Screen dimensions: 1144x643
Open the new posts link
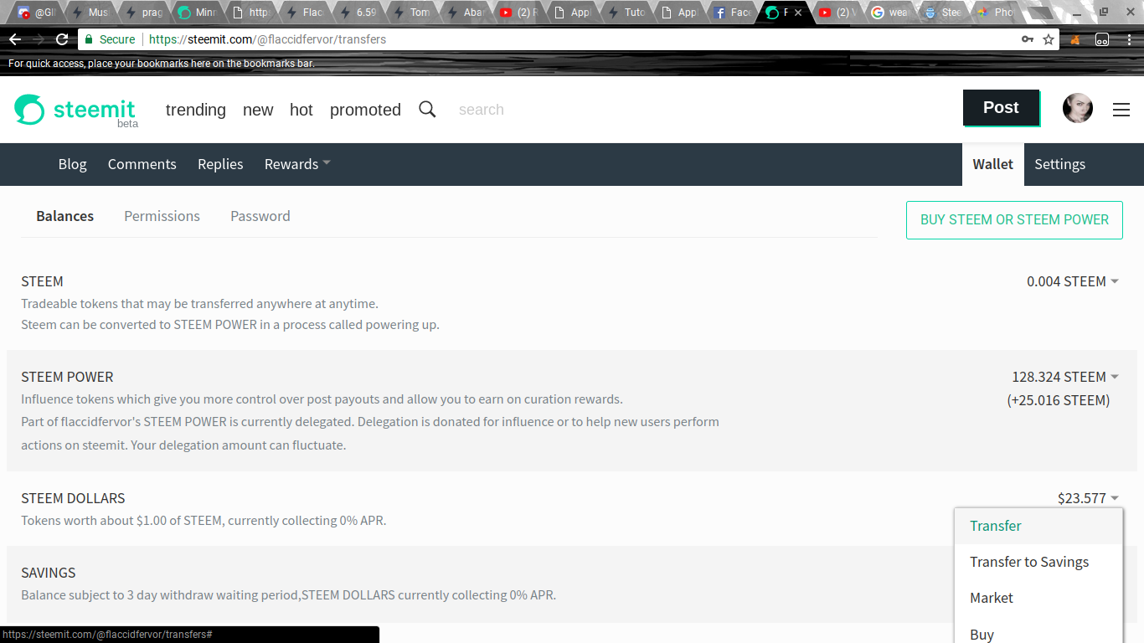258,110
